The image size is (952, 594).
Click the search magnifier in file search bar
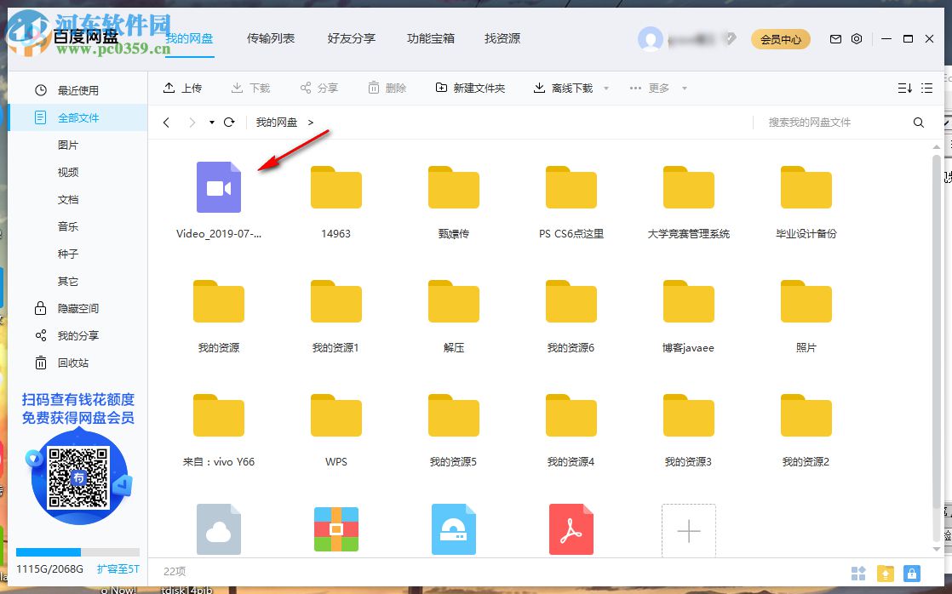tap(919, 122)
